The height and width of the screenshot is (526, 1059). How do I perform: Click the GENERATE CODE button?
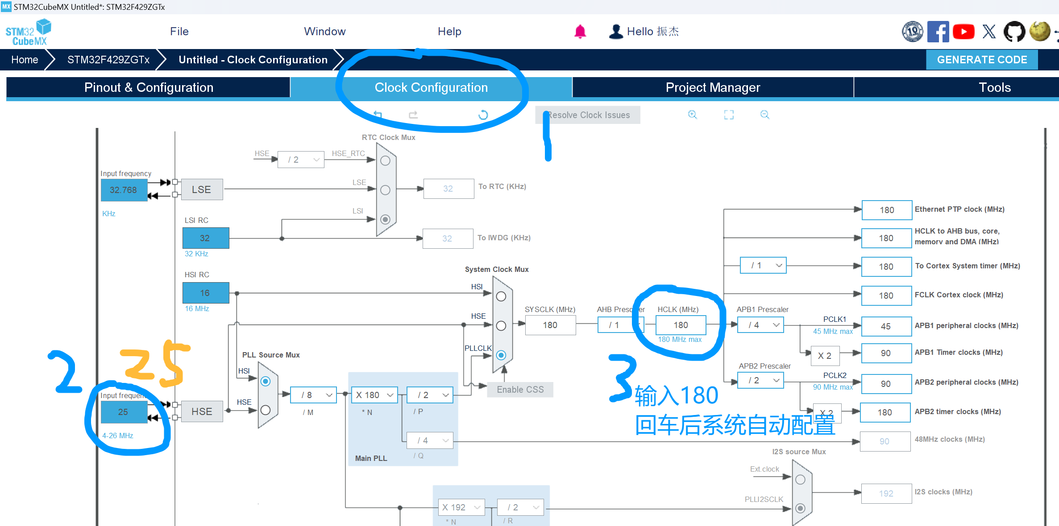coord(982,60)
